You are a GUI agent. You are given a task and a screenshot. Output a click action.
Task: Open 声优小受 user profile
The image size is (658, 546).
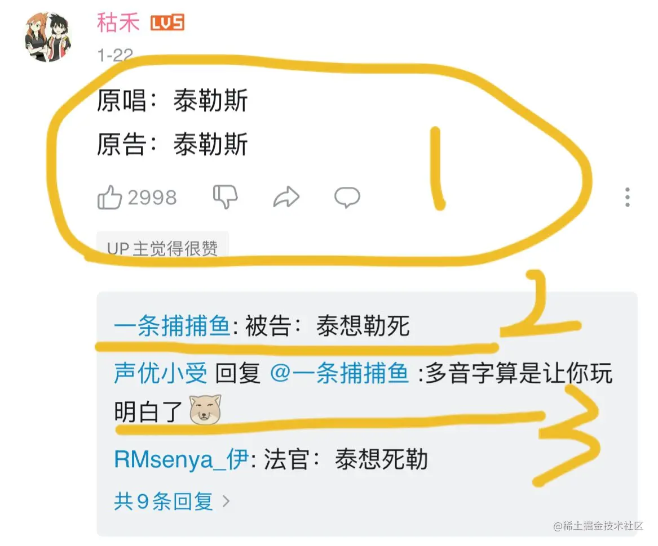161,373
